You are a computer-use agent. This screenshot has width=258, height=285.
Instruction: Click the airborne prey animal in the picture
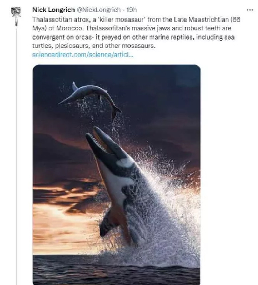pos(91,97)
